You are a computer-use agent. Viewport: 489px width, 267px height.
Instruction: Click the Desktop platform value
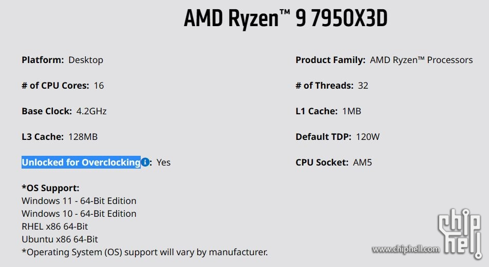pos(86,60)
